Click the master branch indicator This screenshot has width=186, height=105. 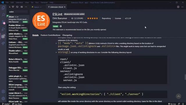6,104
